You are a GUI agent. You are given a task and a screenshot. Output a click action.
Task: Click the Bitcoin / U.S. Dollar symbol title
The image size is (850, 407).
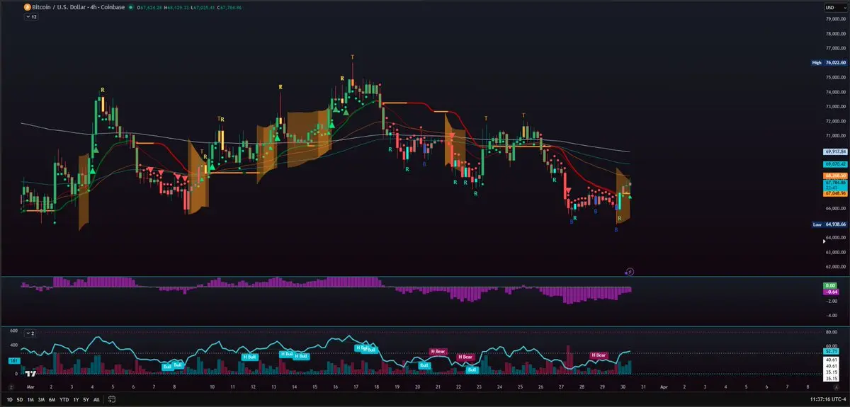[x=79, y=7]
